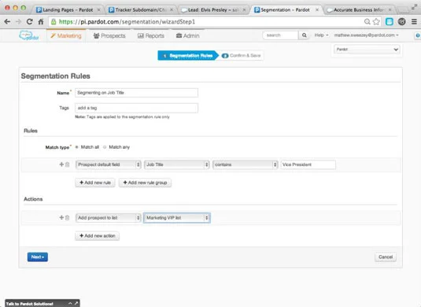Image resolution: width=421 pixels, height=307 pixels.
Task: Click the Name input field
Action: [136, 93]
